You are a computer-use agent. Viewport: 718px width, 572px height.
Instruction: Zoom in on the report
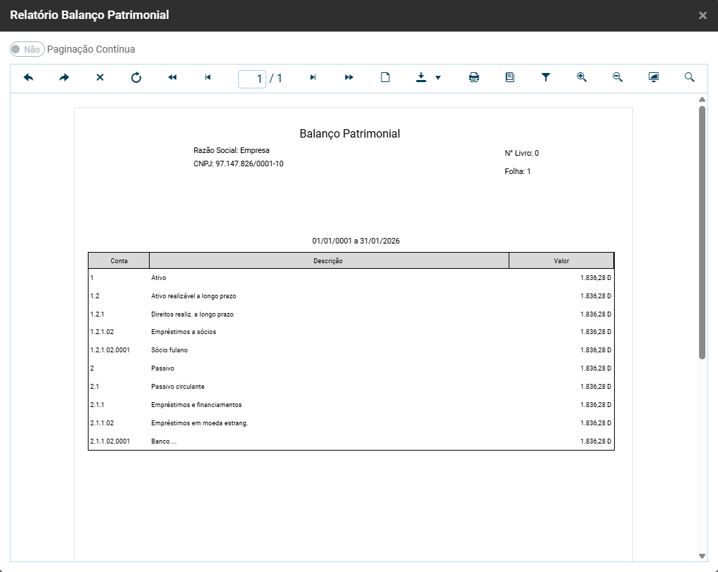click(582, 77)
